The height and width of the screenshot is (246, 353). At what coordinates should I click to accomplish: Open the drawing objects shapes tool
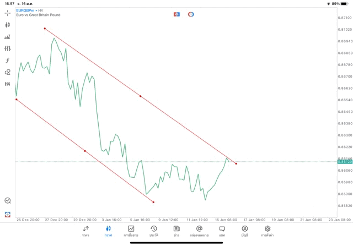click(x=8, y=72)
